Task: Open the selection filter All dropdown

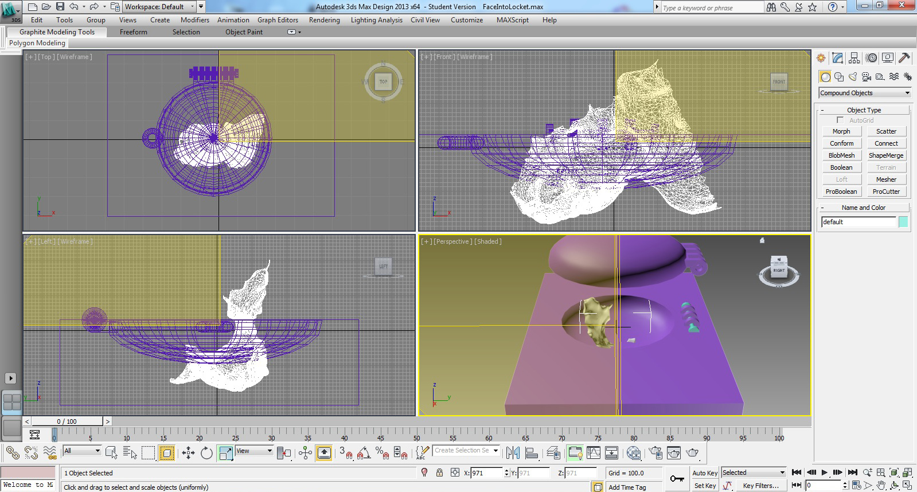Action: coord(82,451)
